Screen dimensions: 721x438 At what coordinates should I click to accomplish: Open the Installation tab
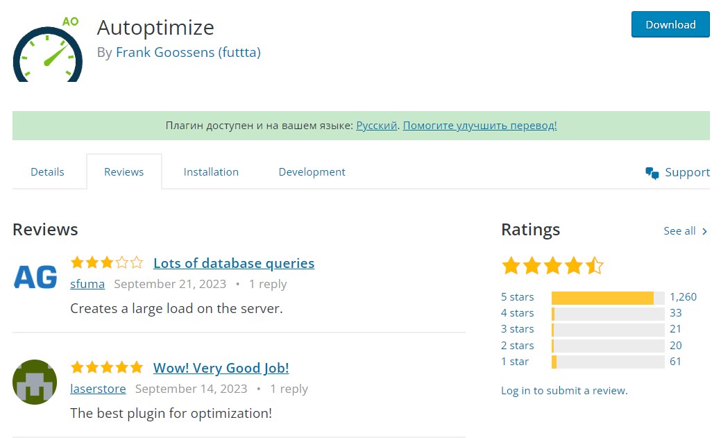[211, 172]
